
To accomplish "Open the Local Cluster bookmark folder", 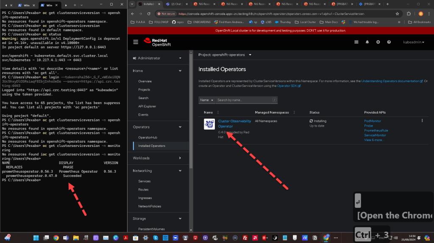I will point(306,22).
